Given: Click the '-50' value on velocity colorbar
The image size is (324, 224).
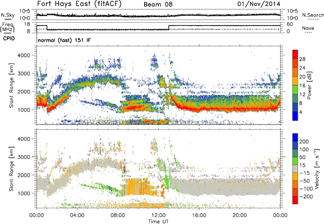Looking at the screenshot, I should pos(305,181).
